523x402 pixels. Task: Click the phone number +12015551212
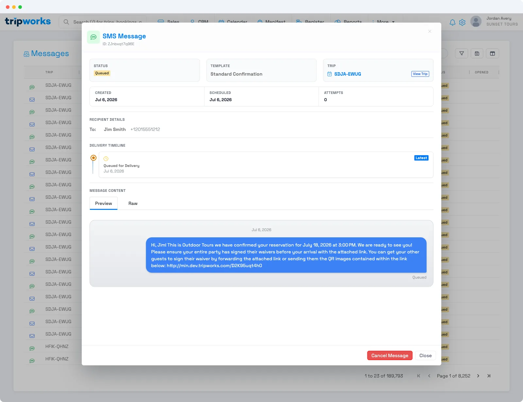tap(145, 129)
